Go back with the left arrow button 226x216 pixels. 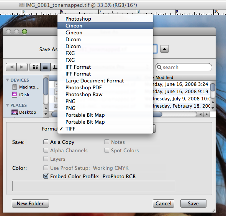coord(11,67)
